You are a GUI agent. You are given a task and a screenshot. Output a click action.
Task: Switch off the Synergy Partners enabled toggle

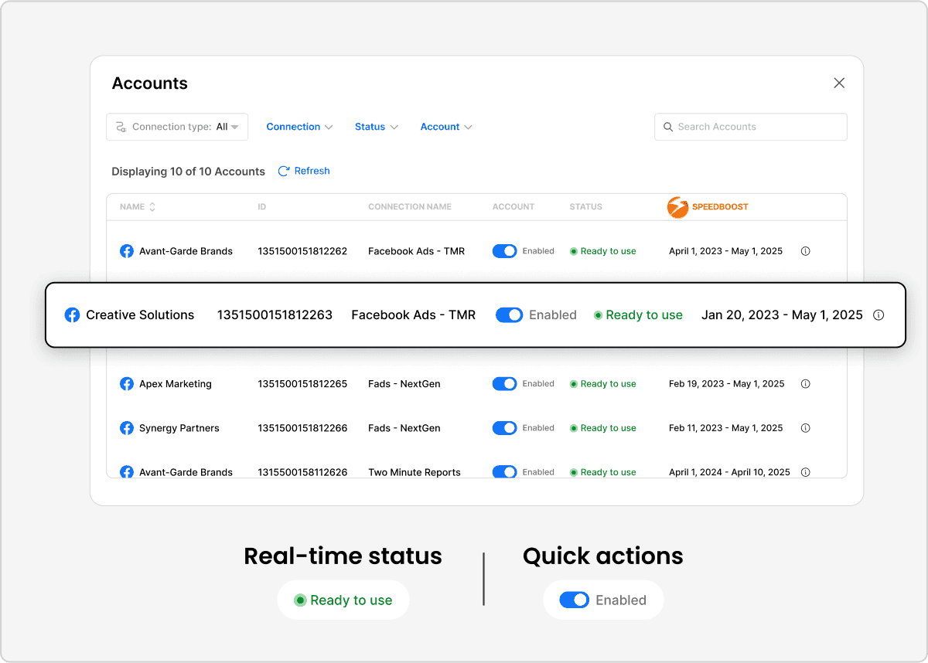pos(504,427)
